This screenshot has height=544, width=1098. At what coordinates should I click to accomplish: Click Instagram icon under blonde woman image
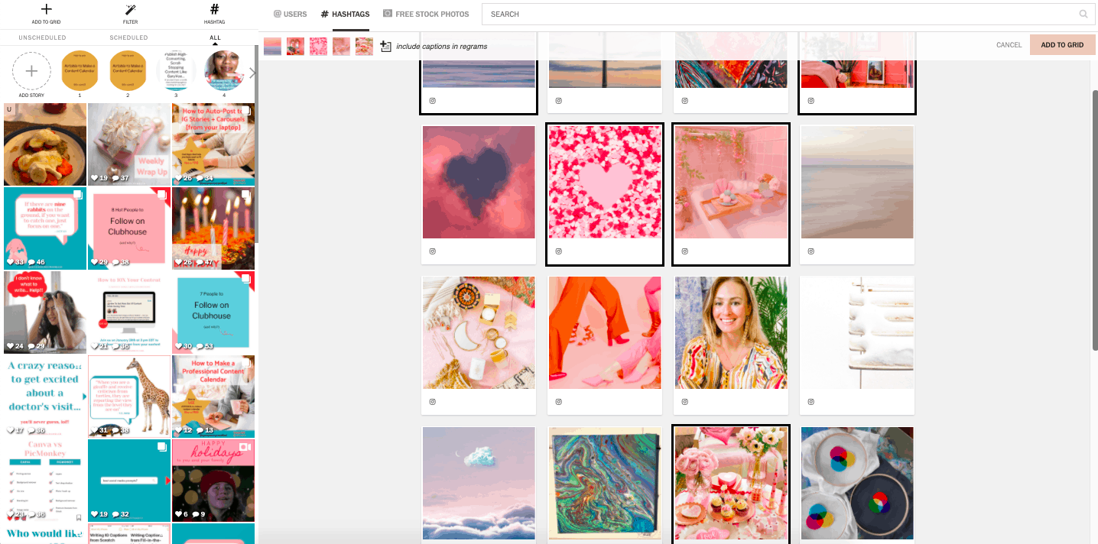pyautogui.click(x=684, y=402)
